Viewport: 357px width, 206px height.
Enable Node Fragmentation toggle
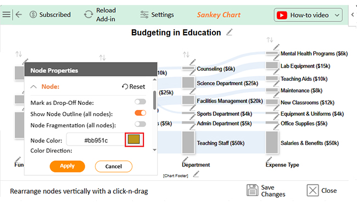(140, 124)
